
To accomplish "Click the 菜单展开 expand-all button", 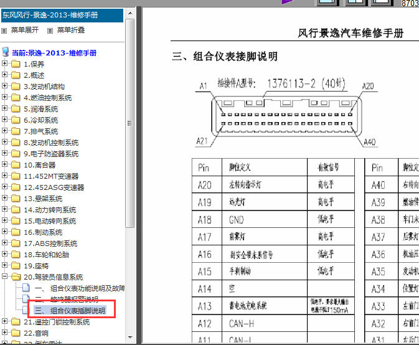I will click(x=21, y=30).
